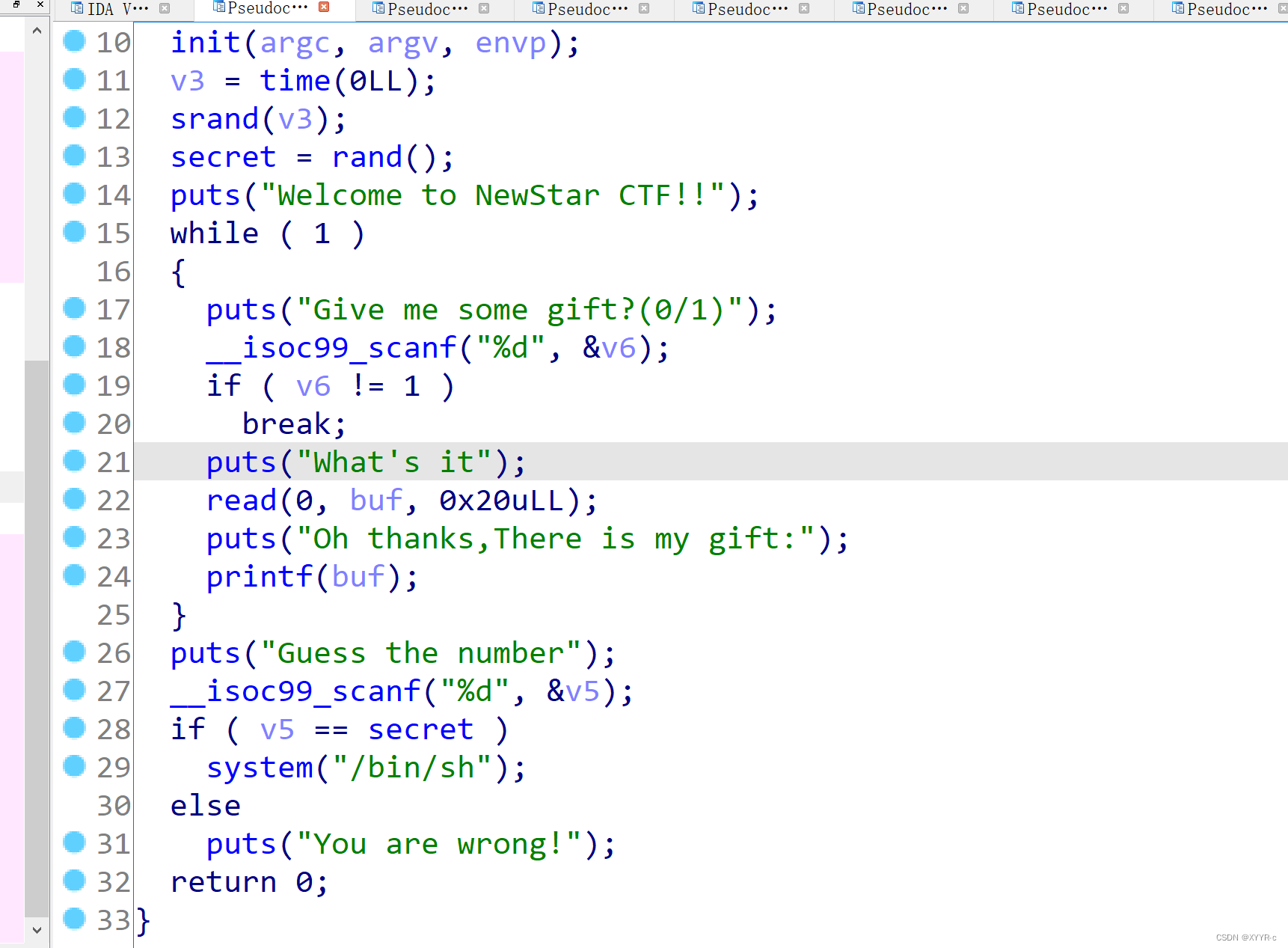Select the printf call on line 24
The height and width of the screenshot is (948, 1288).
click(260, 577)
